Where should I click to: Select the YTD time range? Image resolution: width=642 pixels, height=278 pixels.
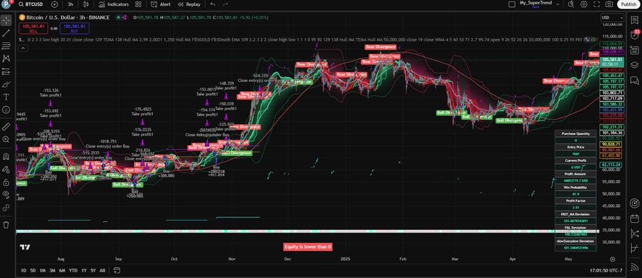(73, 270)
